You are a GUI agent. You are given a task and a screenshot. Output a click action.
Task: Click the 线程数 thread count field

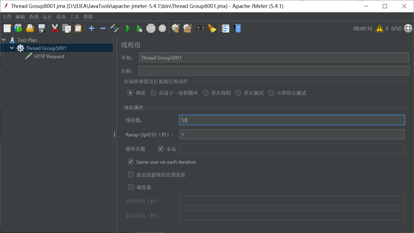pyautogui.click(x=292, y=120)
